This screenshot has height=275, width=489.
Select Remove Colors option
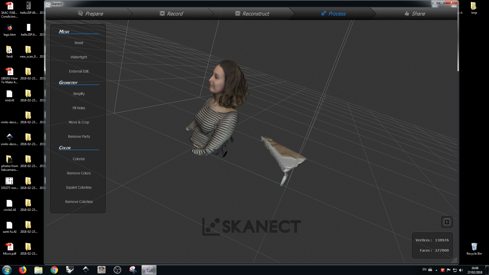click(x=79, y=173)
